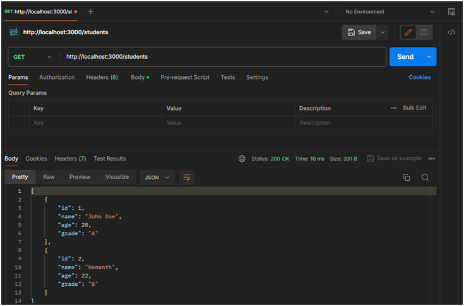Click the query param Key field
The height and width of the screenshot is (306, 464).
[x=96, y=123]
